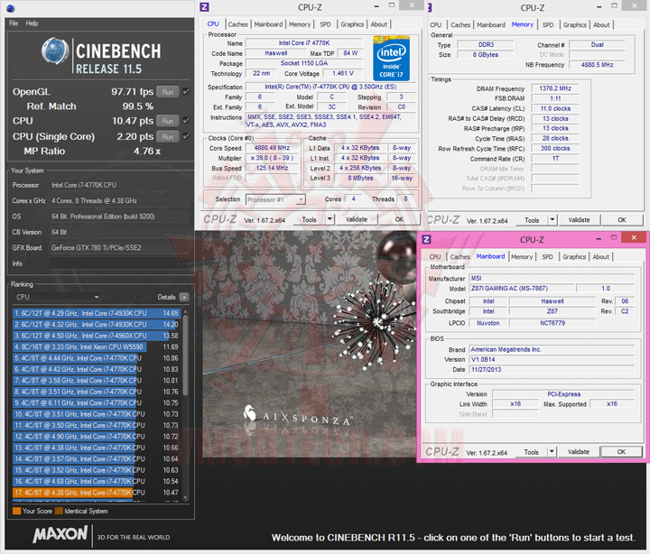Image resolution: width=650 pixels, height=554 pixels.
Task: Click DRAM Frequency value 1376.2 MHz
Action: (x=555, y=88)
